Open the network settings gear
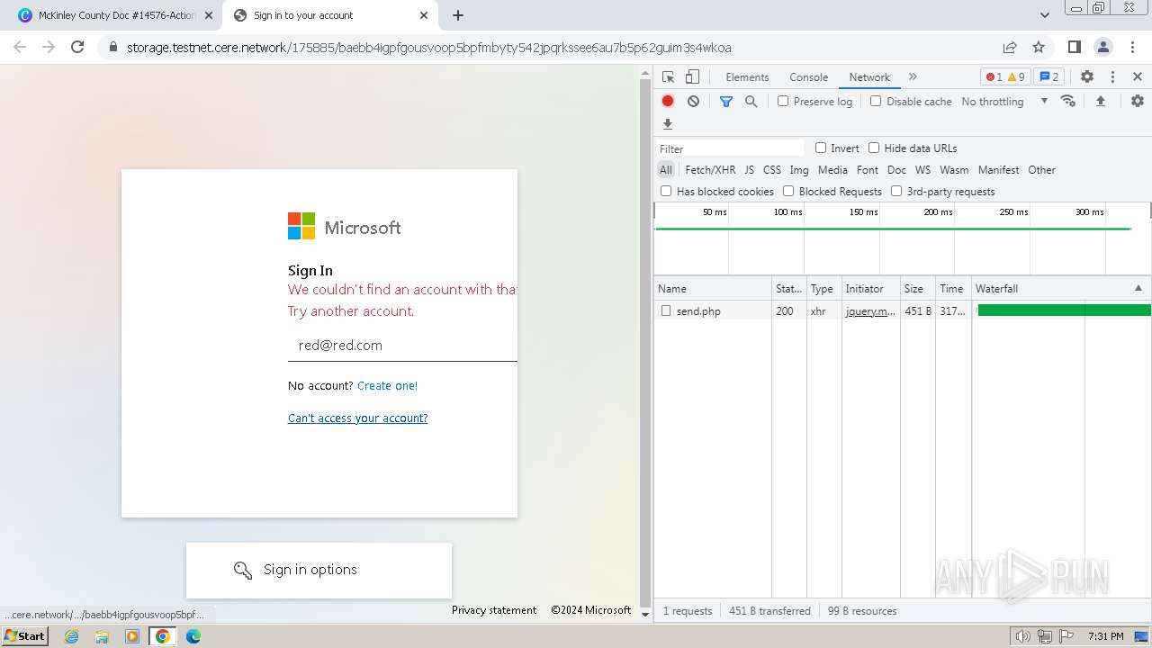Image resolution: width=1152 pixels, height=648 pixels. (1138, 101)
